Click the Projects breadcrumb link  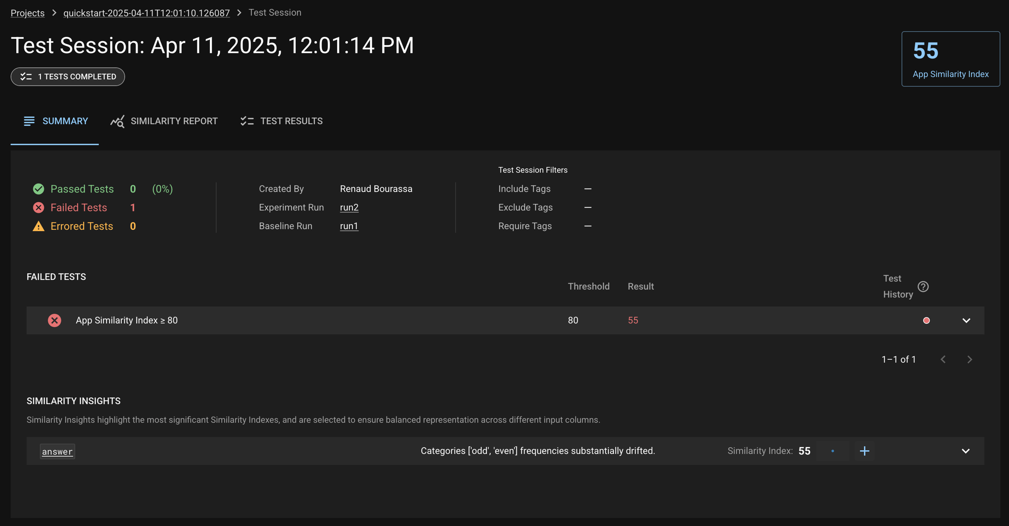coord(28,13)
